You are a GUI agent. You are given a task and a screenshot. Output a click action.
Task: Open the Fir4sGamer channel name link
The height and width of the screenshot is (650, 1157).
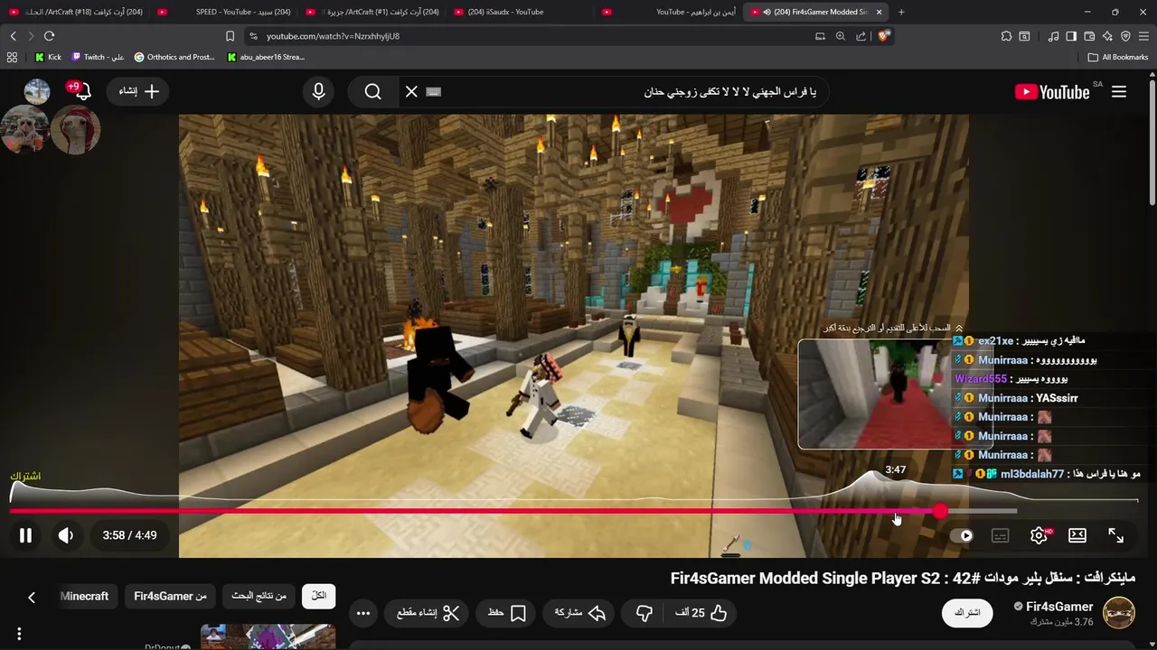click(x=1059, y=607)
